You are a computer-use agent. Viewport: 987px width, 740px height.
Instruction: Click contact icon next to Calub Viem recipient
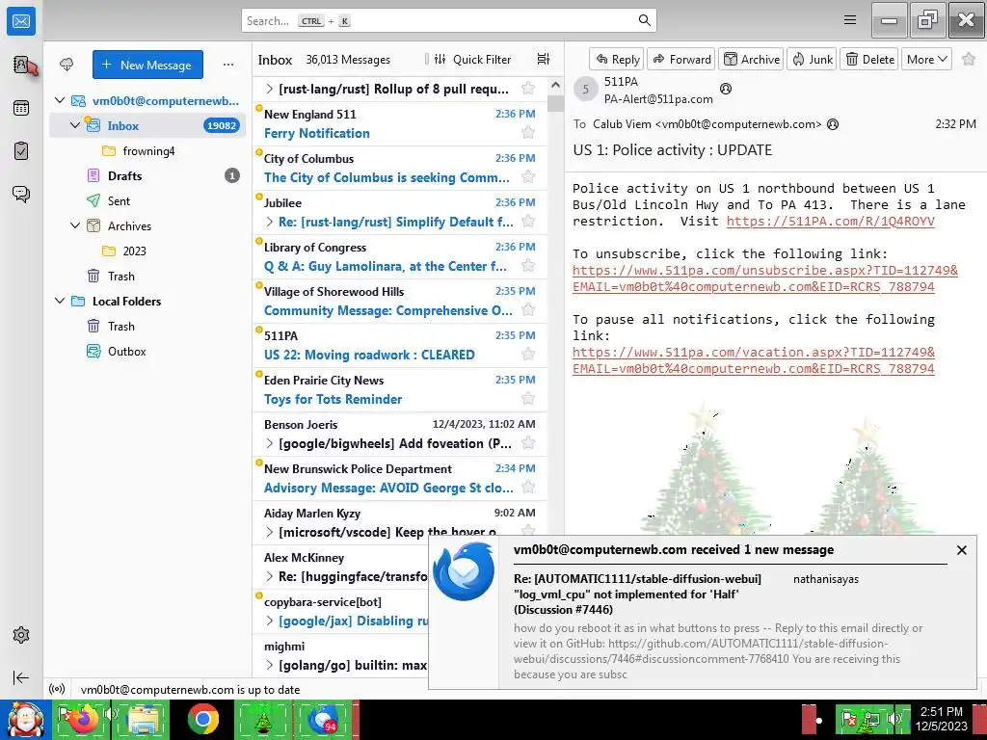833,124
